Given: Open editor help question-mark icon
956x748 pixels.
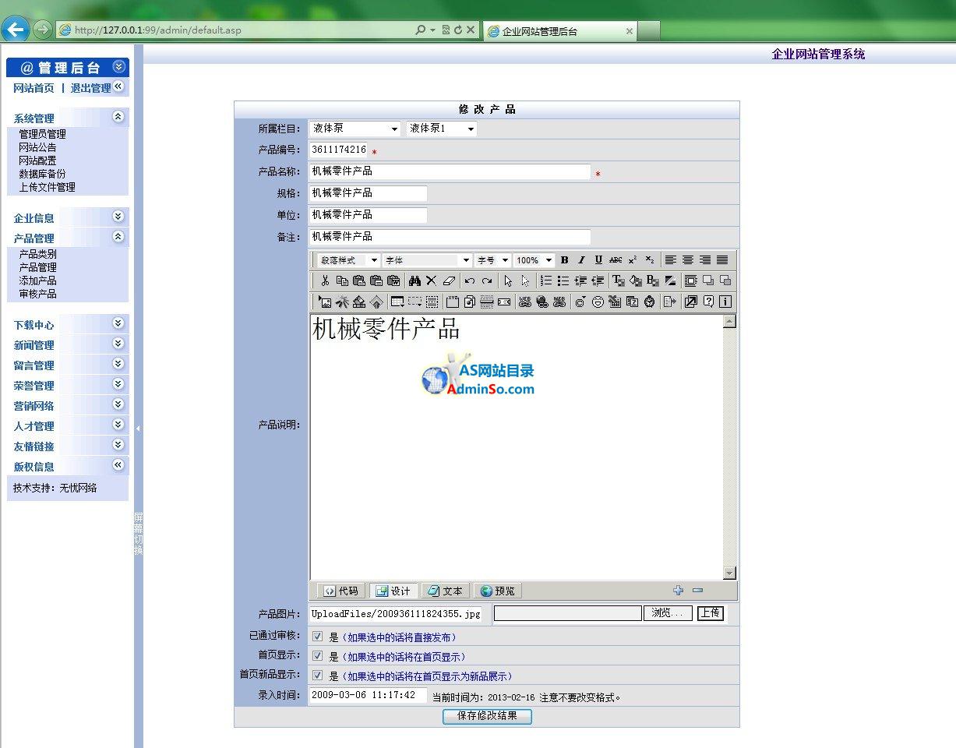Looking at the screenshot, I should tap(708, 302).
